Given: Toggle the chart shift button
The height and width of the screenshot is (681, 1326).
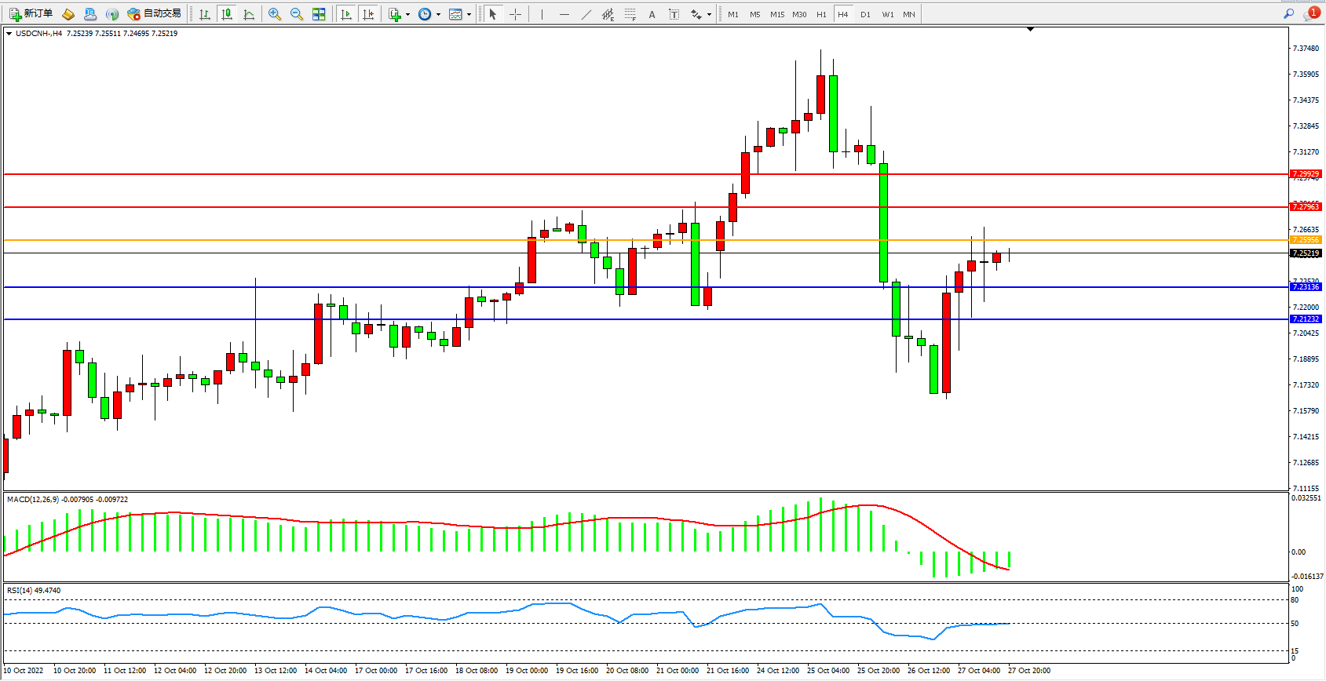Looking at the screenshot, I should tap(368, 14).
